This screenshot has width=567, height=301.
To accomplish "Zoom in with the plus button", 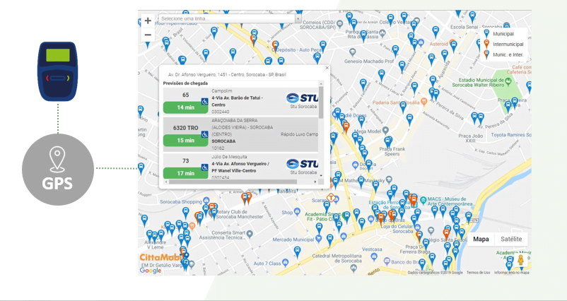I will [x=148, y=21].
